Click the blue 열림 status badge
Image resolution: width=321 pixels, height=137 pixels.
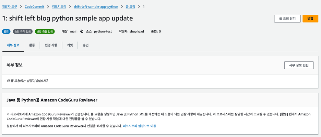click(7, 32)
